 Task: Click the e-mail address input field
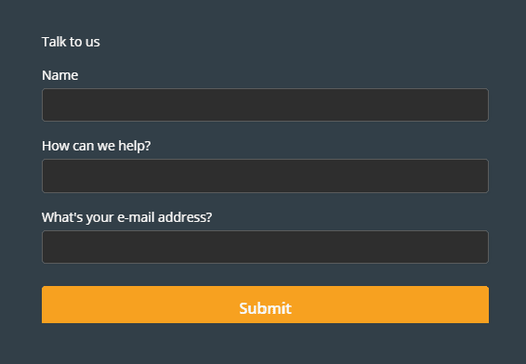[x=265, y=247]
